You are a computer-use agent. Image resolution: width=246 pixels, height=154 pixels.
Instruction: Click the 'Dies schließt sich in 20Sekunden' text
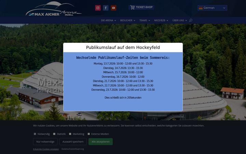pyautogui.click(x=123, y=98)
